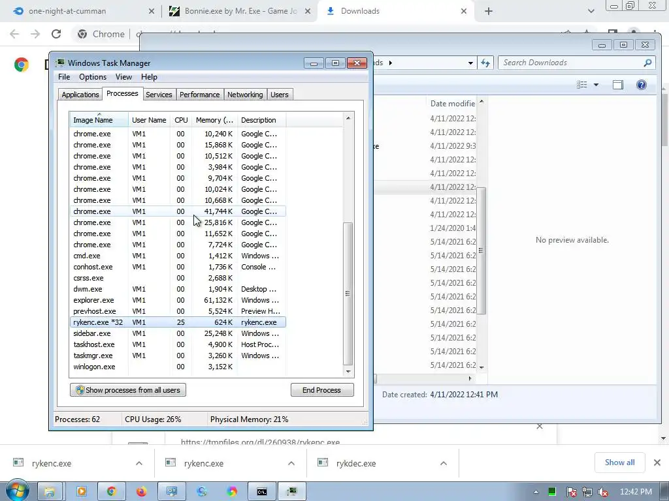Close the Downloads tab in Chrome
669x501 pixels.
click(464, 11)
